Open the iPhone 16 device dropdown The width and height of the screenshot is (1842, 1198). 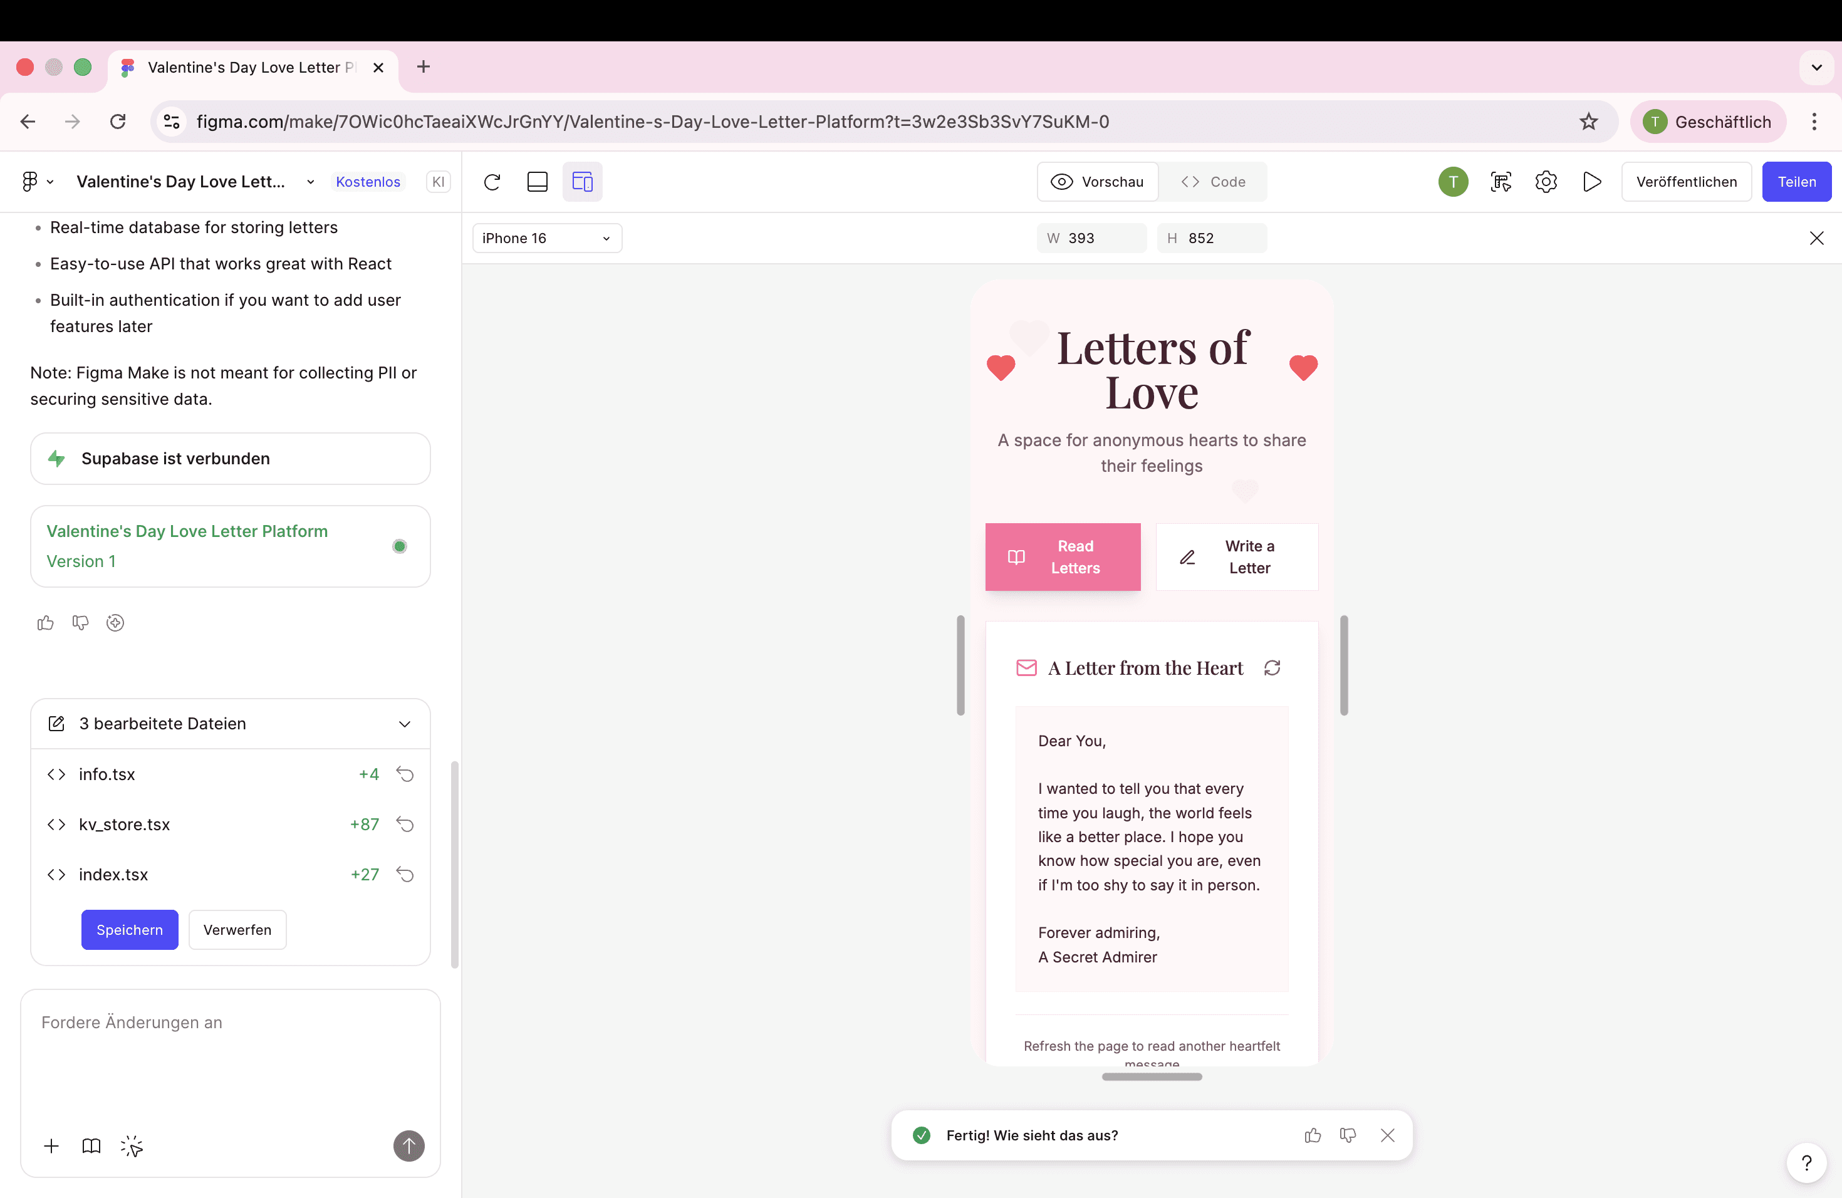(x=546, y=238)
